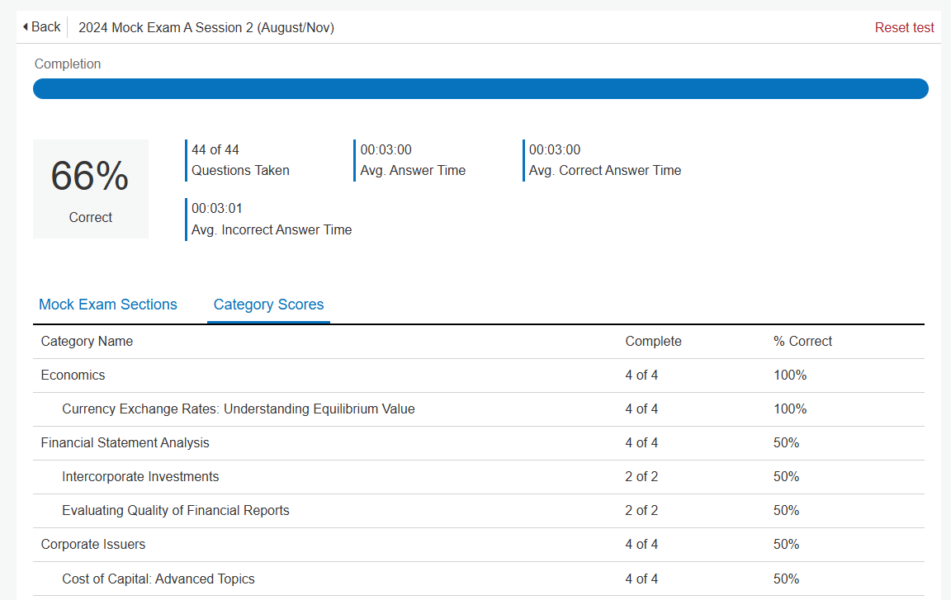The image size is (951, 600).
Task: Select Evaluating Quality of Financial Reports
Action: [x=479, y=511]
